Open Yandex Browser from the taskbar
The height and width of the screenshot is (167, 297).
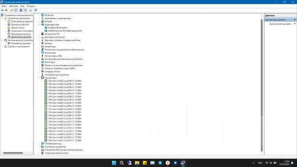168,163
